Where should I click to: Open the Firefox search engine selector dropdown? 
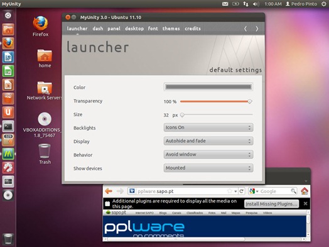tap(254, 191)
